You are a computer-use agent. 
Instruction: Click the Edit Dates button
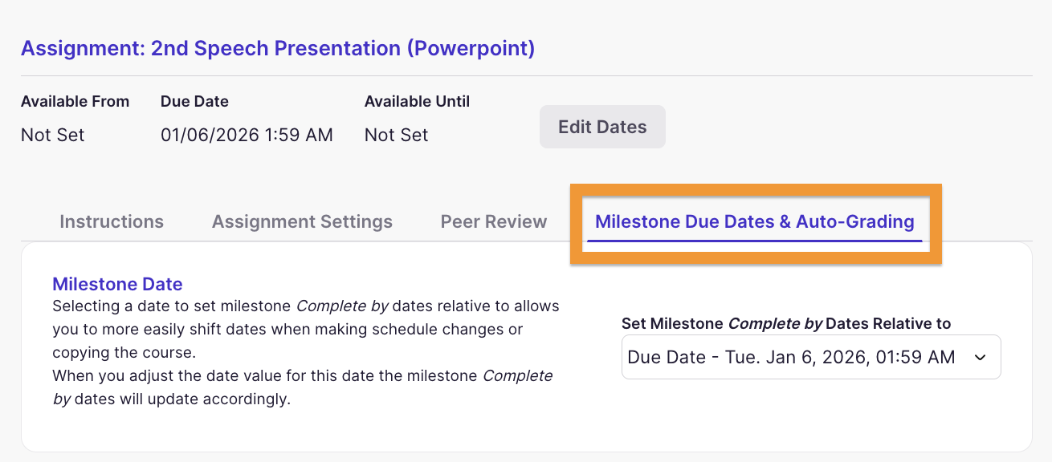pos(602,127)
